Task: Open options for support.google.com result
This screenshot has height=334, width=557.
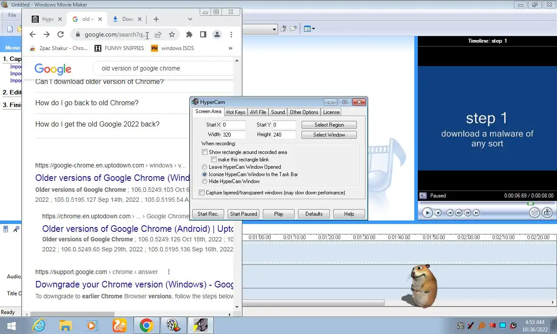Action: 169,272
